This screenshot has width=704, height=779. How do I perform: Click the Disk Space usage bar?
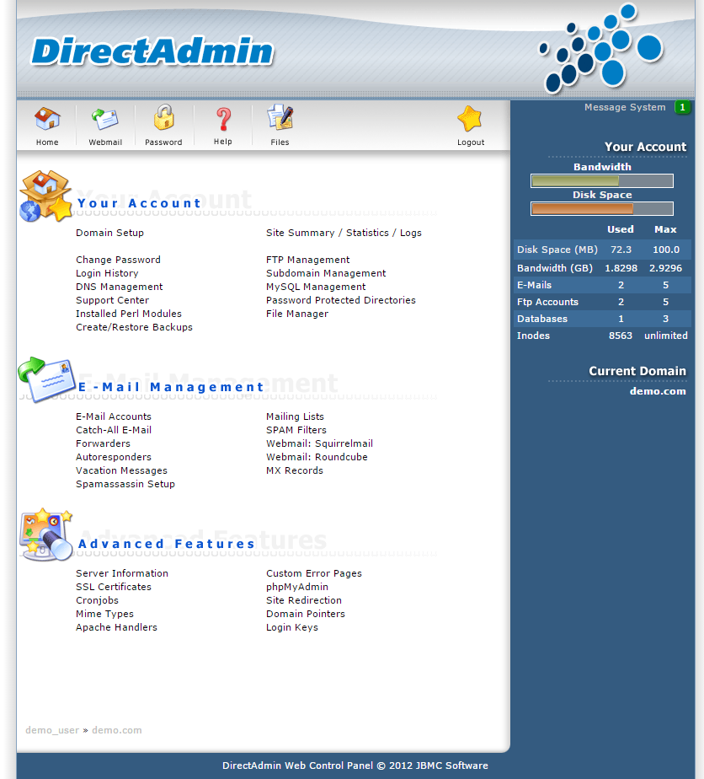602,209
